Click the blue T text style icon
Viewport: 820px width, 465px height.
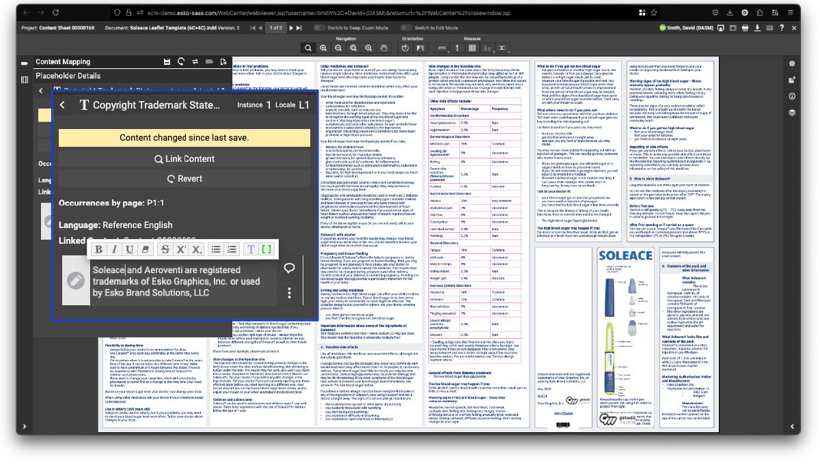point(251,249)
